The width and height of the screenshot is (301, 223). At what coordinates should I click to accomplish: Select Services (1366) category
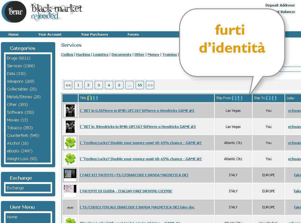[x=21, y=66]
